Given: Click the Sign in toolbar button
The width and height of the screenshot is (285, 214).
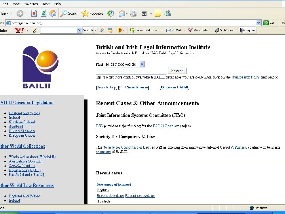Looking at the screenshot, I should [x=248, y=30].
